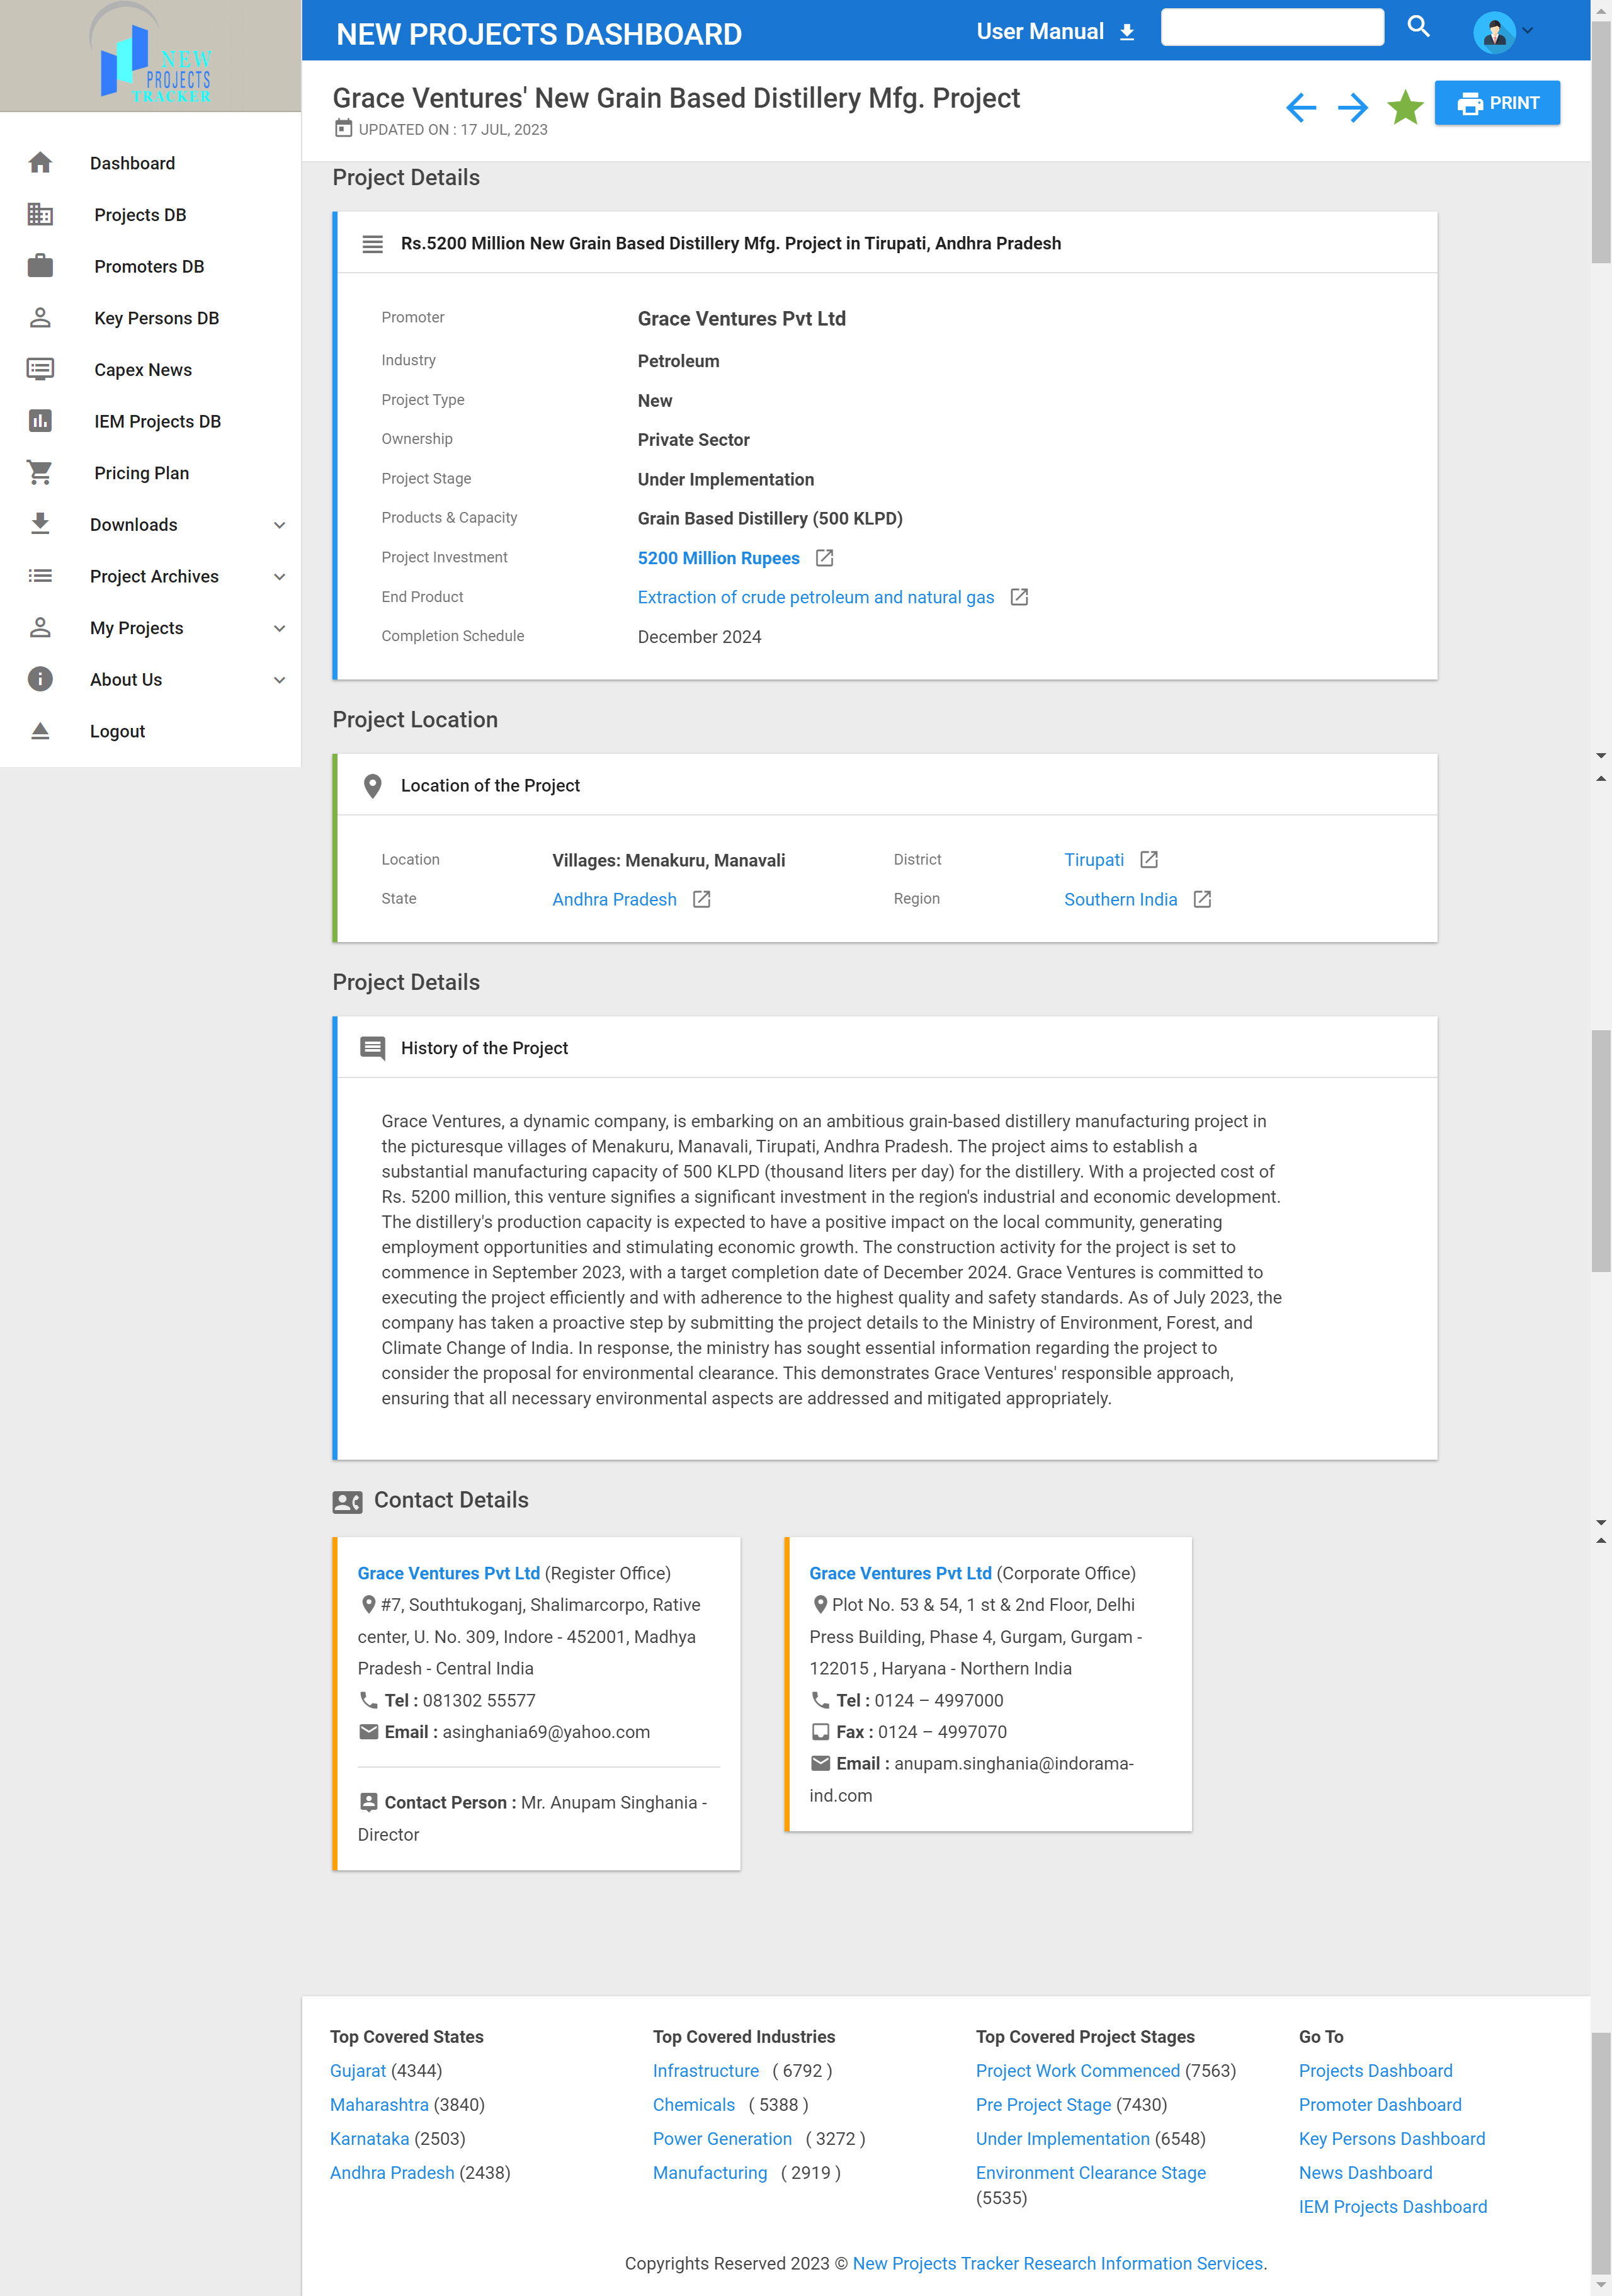Select Key Persons DB menu item
Image resolution: width=1612 pixels, height=2296 pixels.
tap(156, 318)
